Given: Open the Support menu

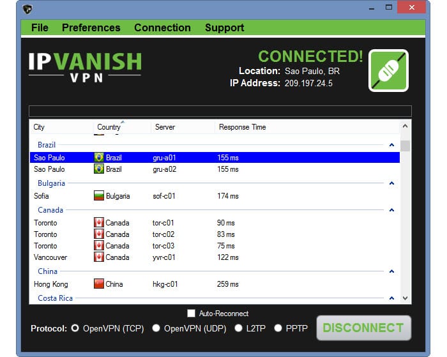Looking at the screenshot, I should [x=224, y=27].
